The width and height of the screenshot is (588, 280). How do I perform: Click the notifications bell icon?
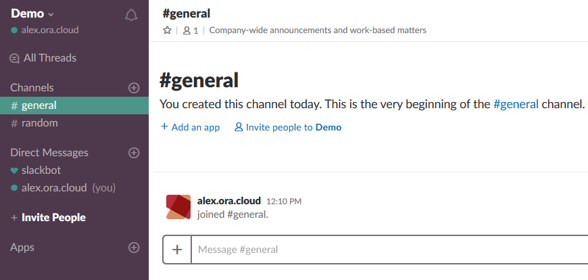pyautogui.click(x=132, y=15)
